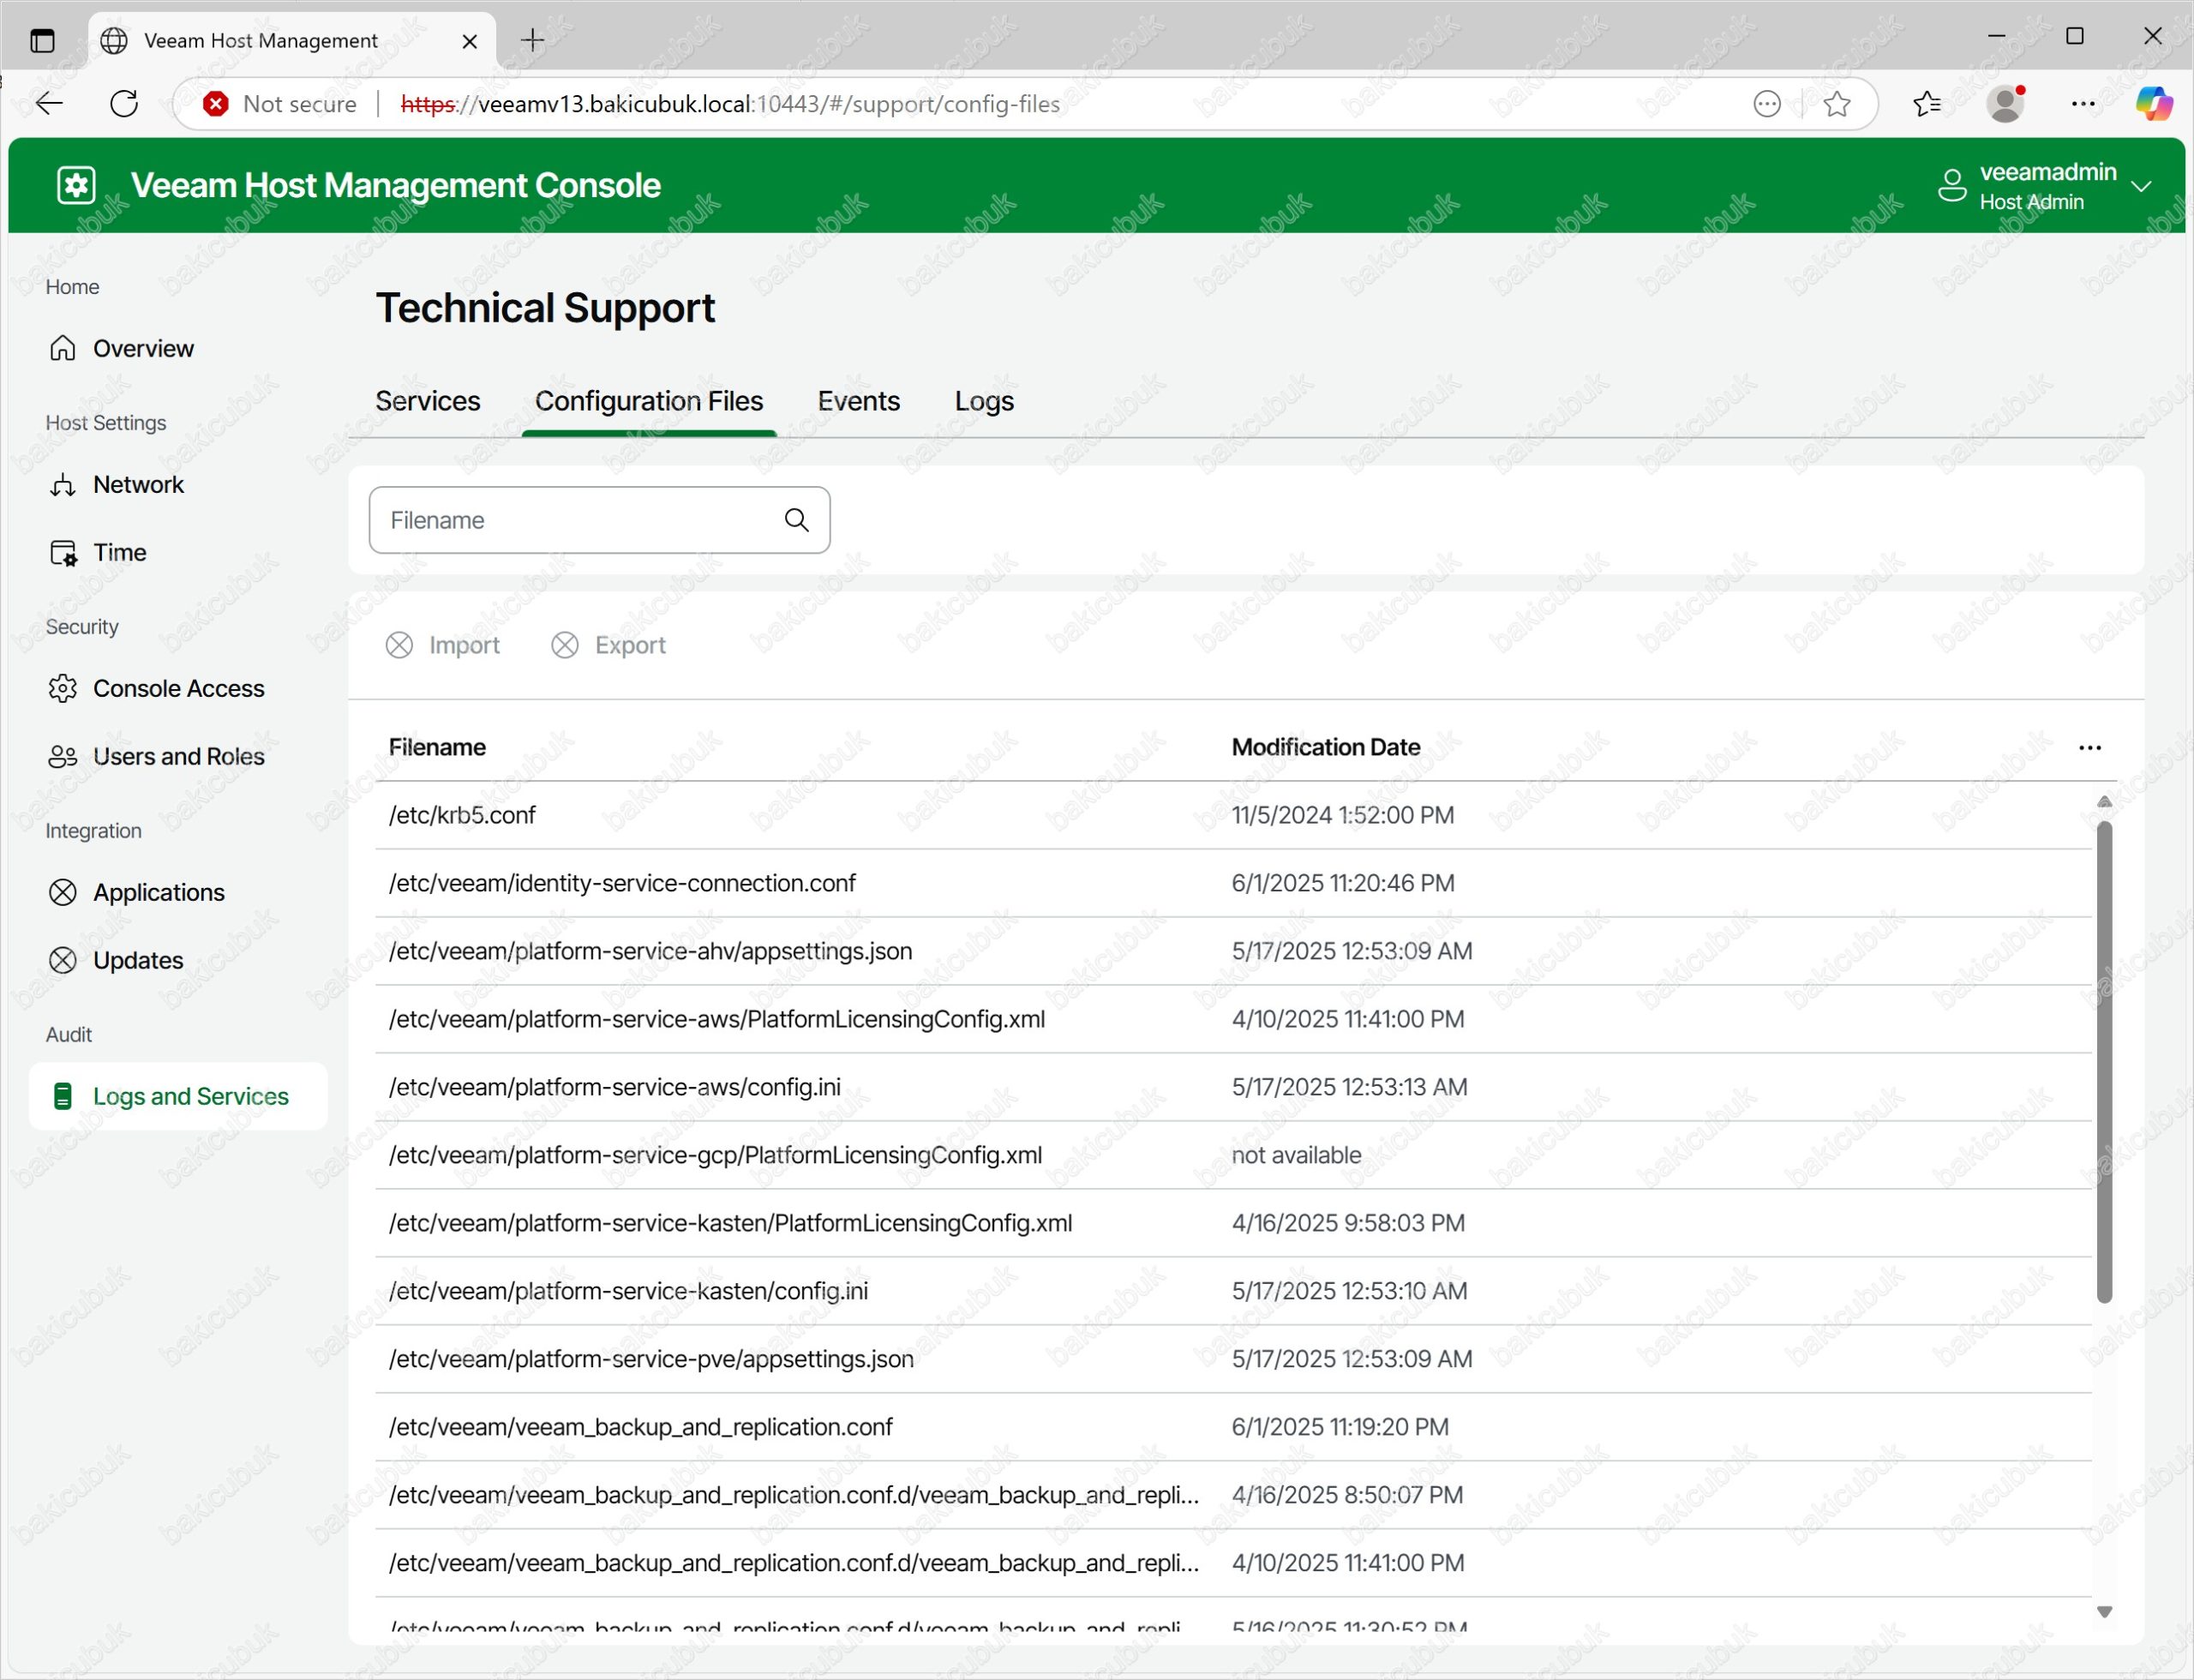The width and height of the screenshot is (2194, 1680).
Task: Open browser Settings and more menu
Action: [x=2083, y=103]
